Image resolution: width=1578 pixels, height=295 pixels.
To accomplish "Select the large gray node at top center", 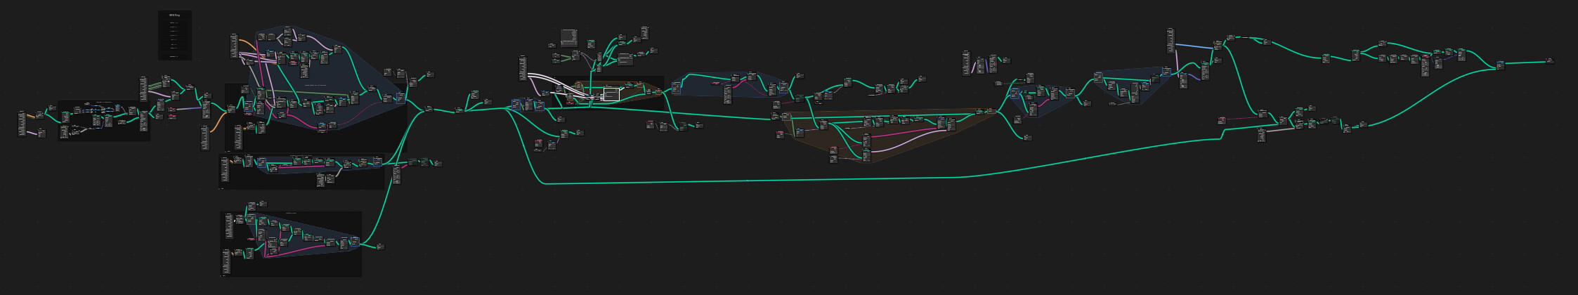I will [568, 37].
